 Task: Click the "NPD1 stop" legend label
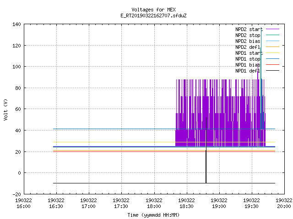[248, 59]
